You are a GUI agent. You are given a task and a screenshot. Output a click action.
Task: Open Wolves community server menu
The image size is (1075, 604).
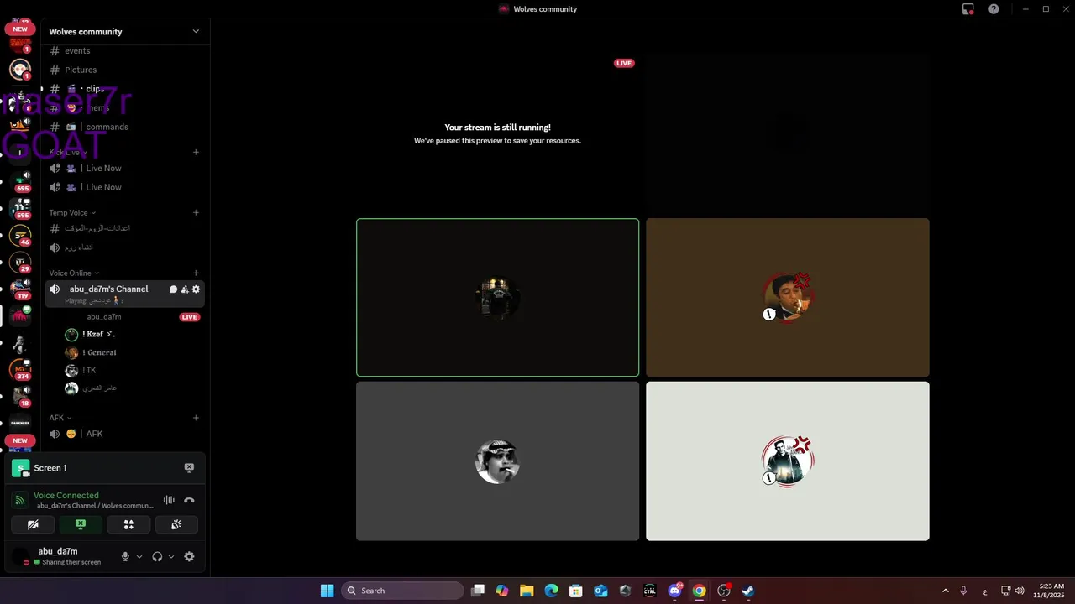point(125,32)
